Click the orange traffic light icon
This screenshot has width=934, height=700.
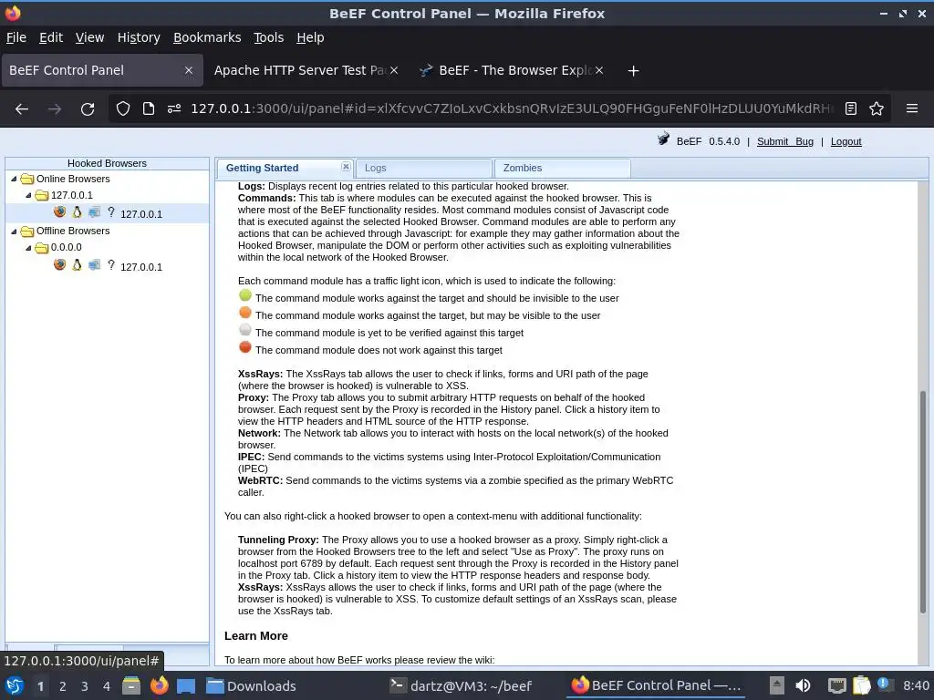point(244,313)
